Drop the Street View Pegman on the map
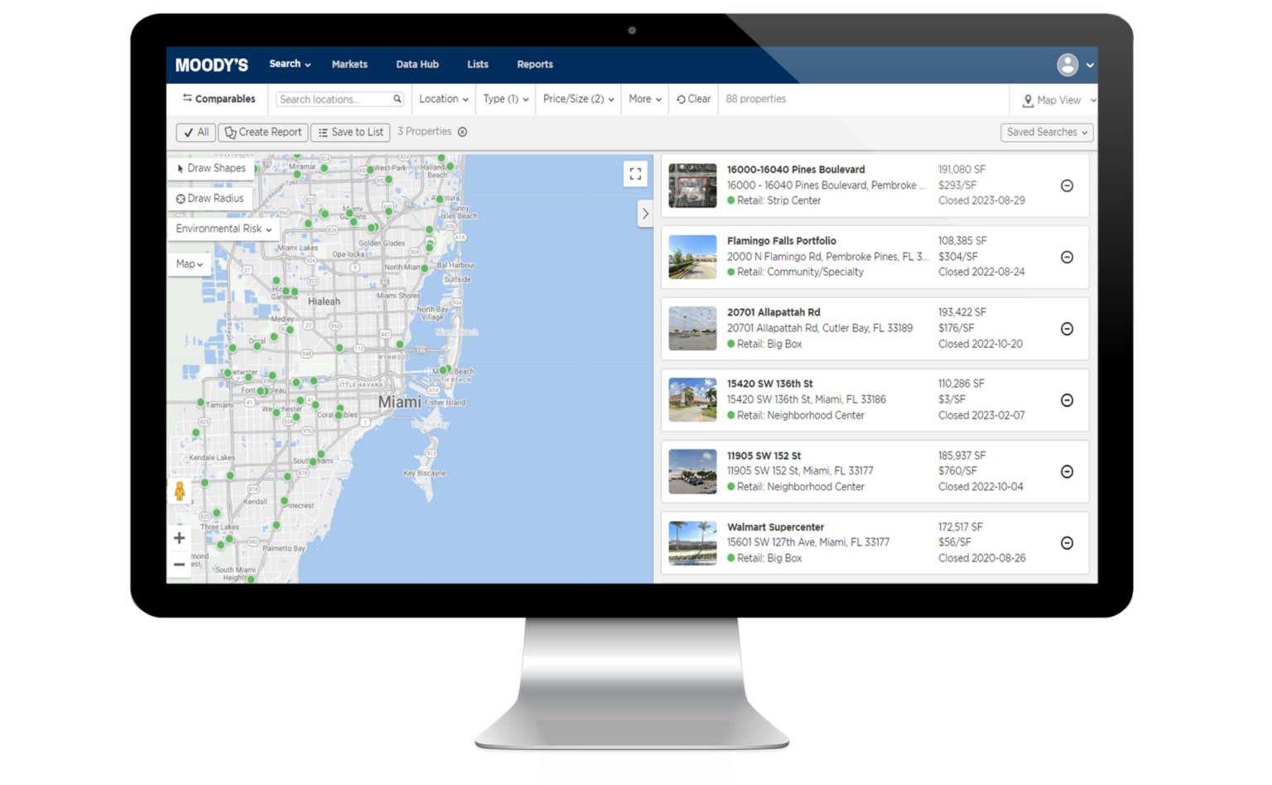1272x785 pixels. pyautogui.click(x=179, y=492)
